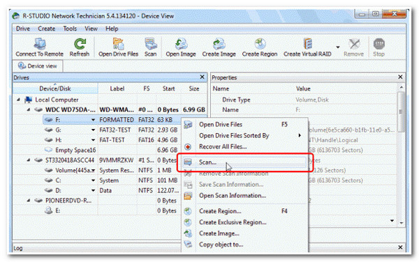The height and width of the screenshot is (262, 419).
Task: Collapse the ST3320418ASCC44 disk node
Action: tap(29, 160)
